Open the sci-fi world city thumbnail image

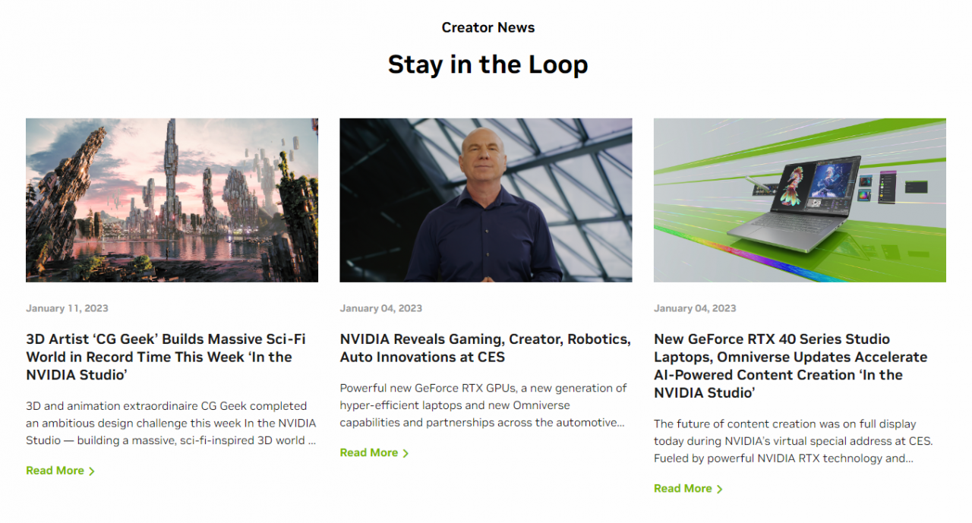tap(172, 200)
